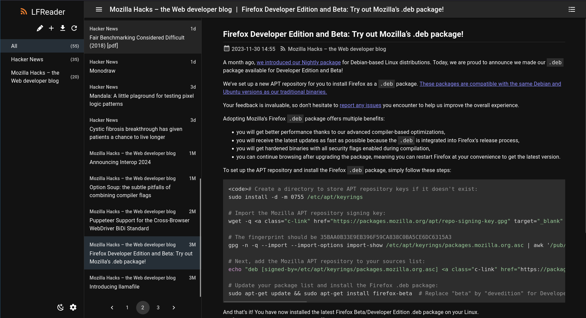Go to next page chevron

(174, 308)
